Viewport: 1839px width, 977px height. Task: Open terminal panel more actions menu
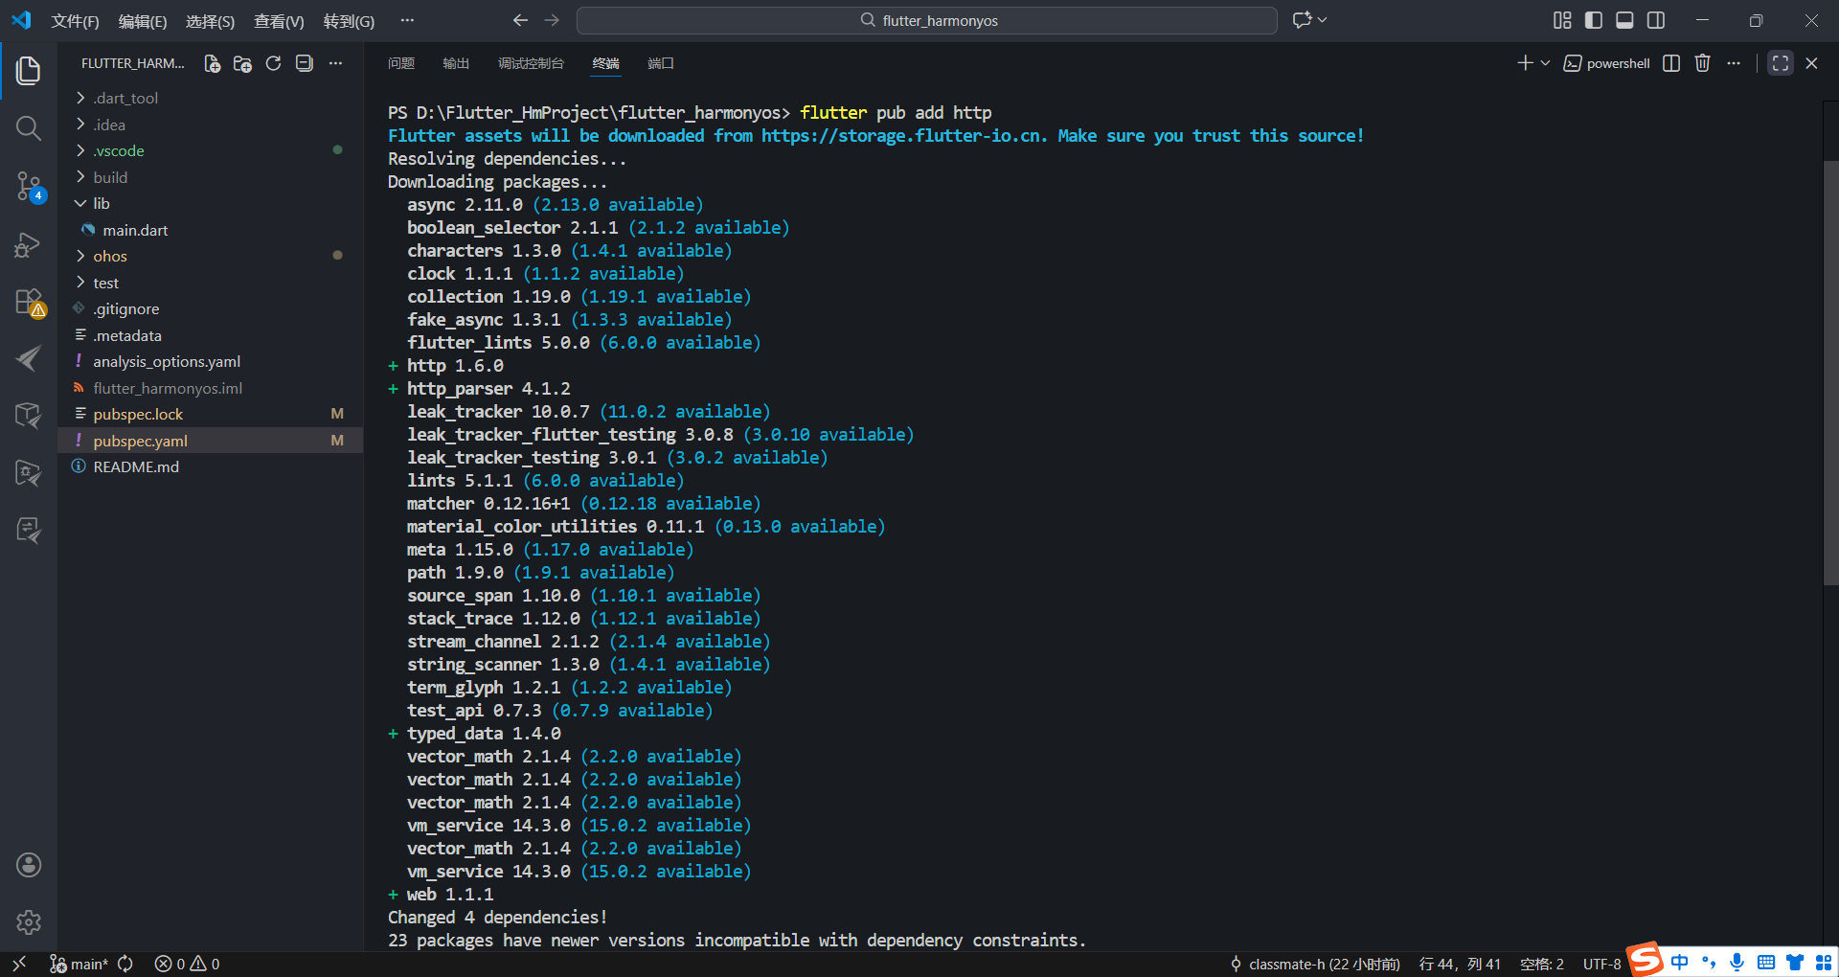(1734, 63)
